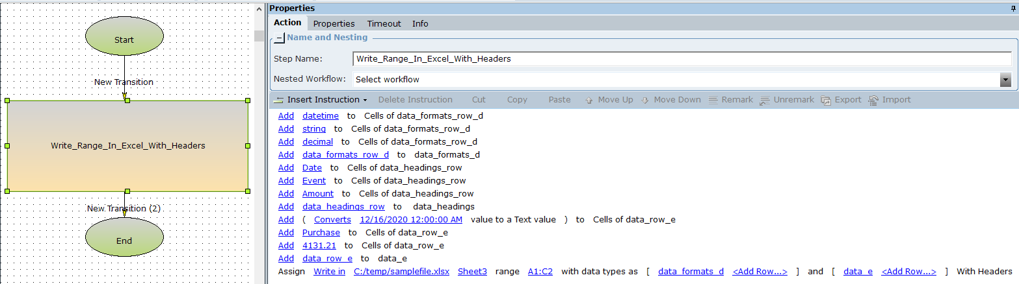Viewport: 1019px width, 284px height.
Task: Click the Move Down arrow icon
Action: 645,100
